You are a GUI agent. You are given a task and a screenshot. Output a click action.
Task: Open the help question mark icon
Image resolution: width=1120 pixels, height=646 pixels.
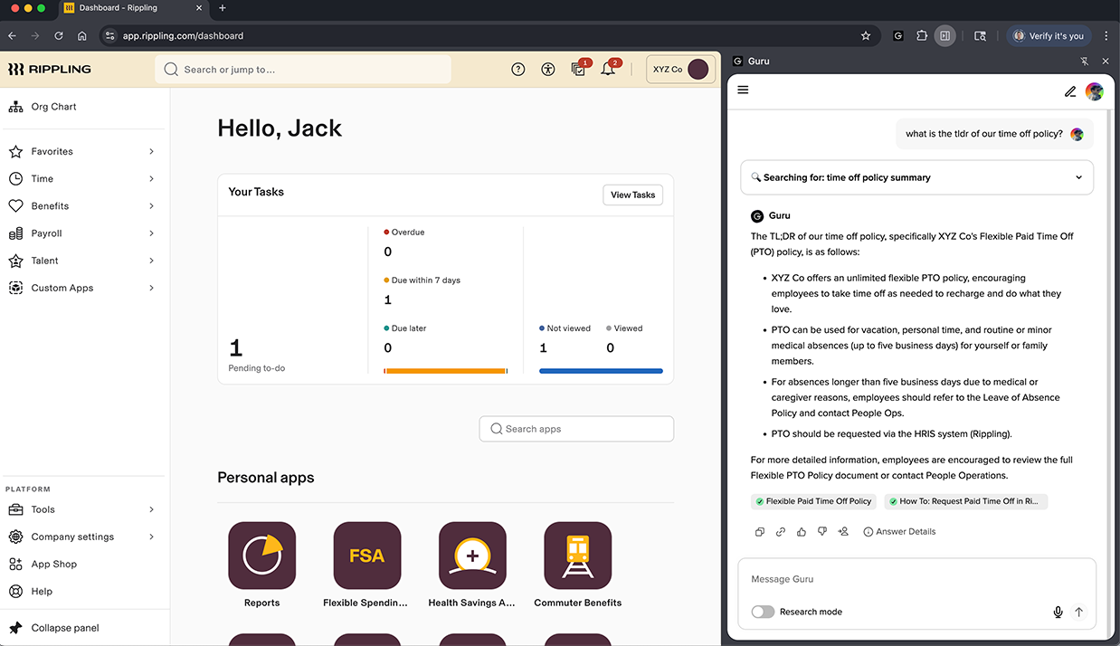pos(518,70)
